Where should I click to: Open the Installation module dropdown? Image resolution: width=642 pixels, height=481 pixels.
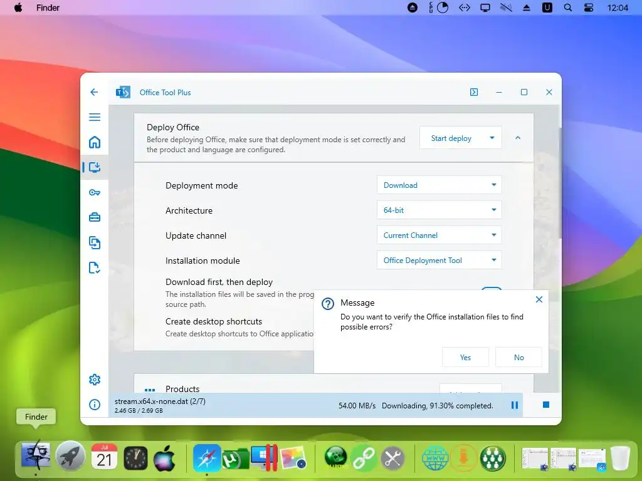(439, 260)
